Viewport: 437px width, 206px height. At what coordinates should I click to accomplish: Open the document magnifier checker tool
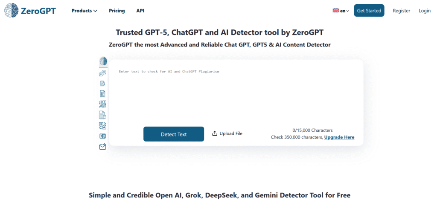pos(103,84)
